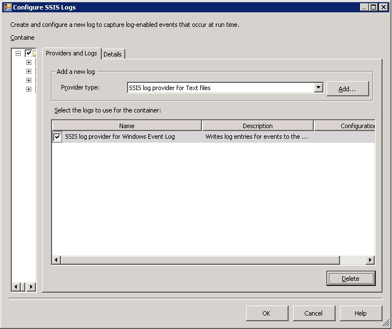Toggle the root container checkbox in tree
The image size is (392, 329).
(x=29, y=53)
